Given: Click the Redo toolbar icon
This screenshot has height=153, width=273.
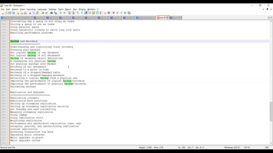Looking at the screenshot, I should [x=46, y=13].
